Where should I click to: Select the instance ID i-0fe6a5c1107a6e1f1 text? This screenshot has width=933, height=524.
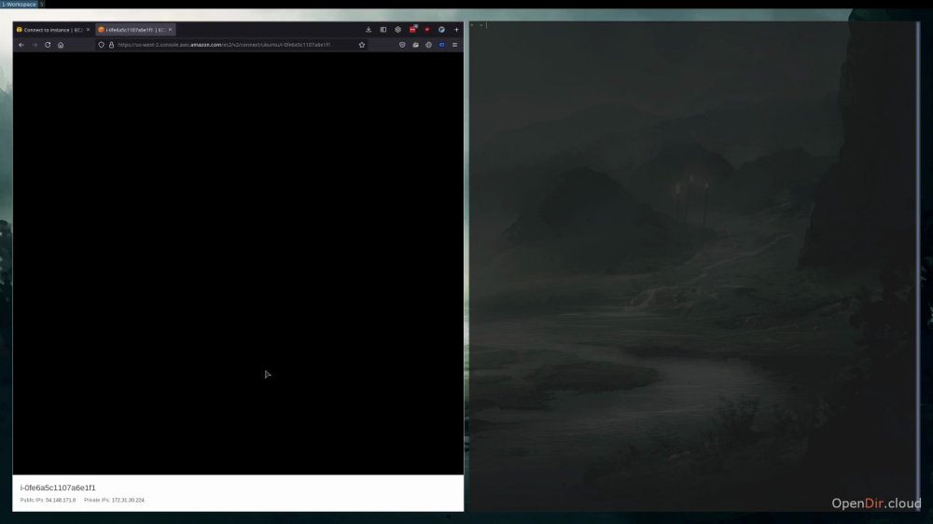58,488
